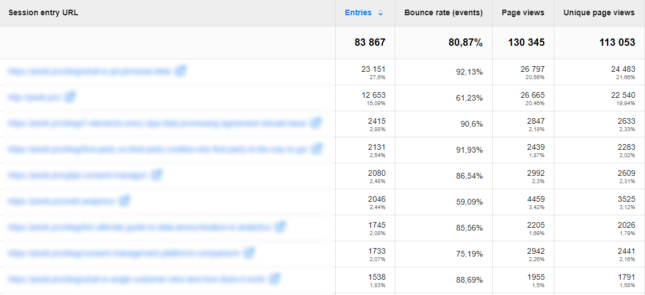Viewport: 645px width, 295px height.
Task: Sort by Bounce rate (events) column
Action: [443, 13]
